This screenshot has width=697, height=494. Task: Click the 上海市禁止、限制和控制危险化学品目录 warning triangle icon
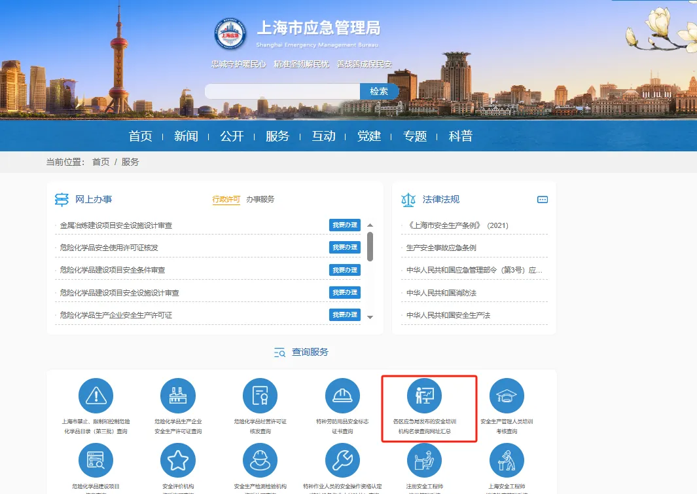tap(96, 396)
